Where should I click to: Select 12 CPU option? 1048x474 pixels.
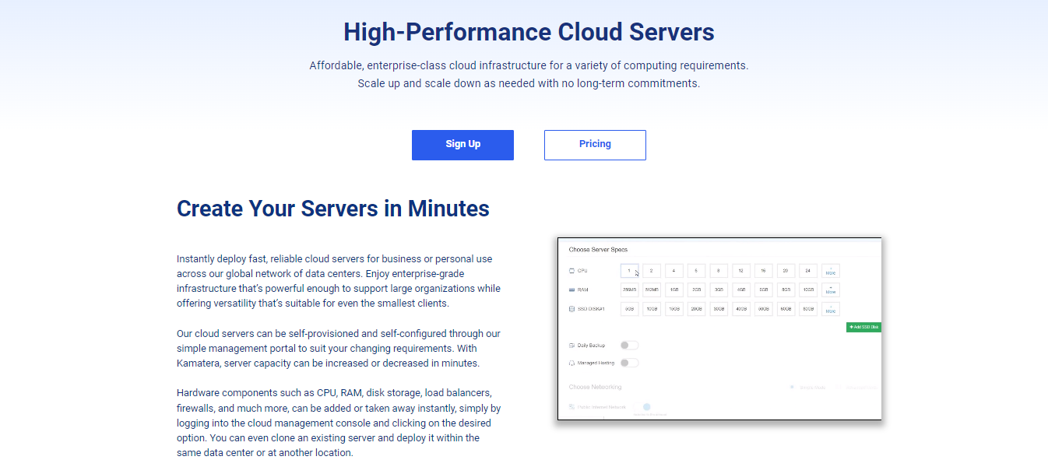point(740,271)
